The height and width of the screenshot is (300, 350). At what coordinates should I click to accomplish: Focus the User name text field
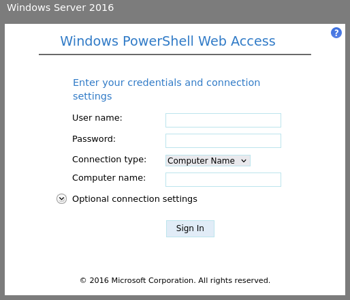tap(223, 120)
